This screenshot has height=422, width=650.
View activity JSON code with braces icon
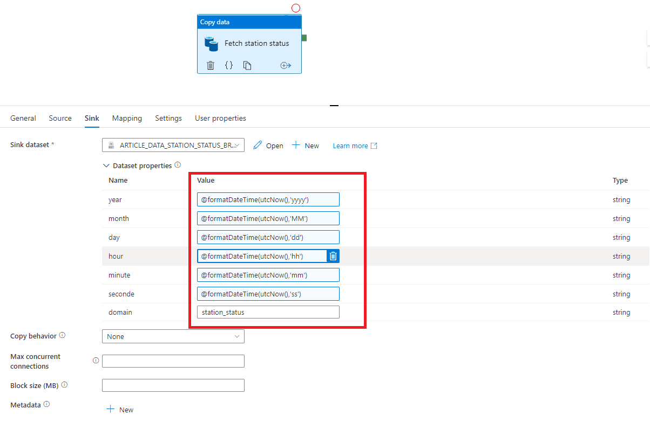[229, 65]
